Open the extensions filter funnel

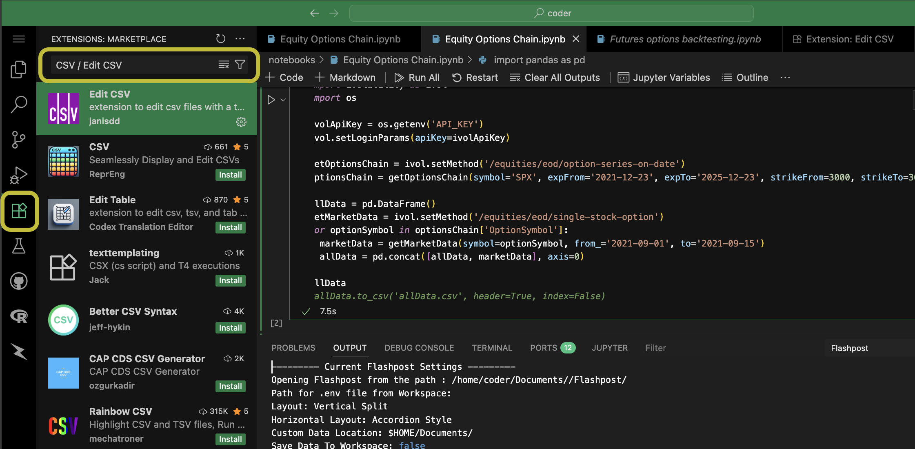click(x=240, y=64)
